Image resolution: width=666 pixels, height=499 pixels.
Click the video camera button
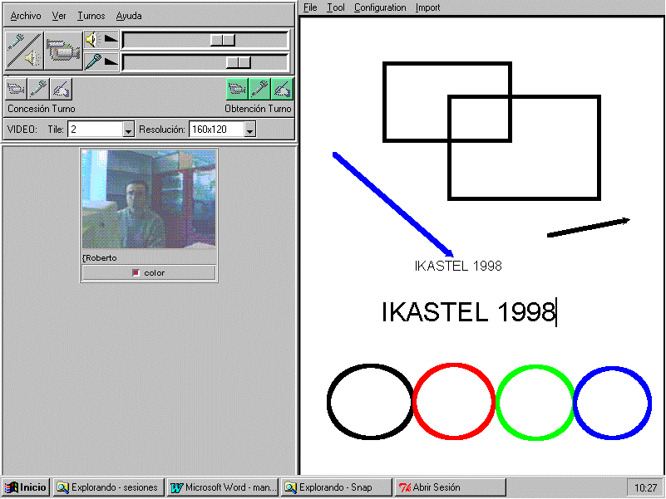(x=62, y=51)
